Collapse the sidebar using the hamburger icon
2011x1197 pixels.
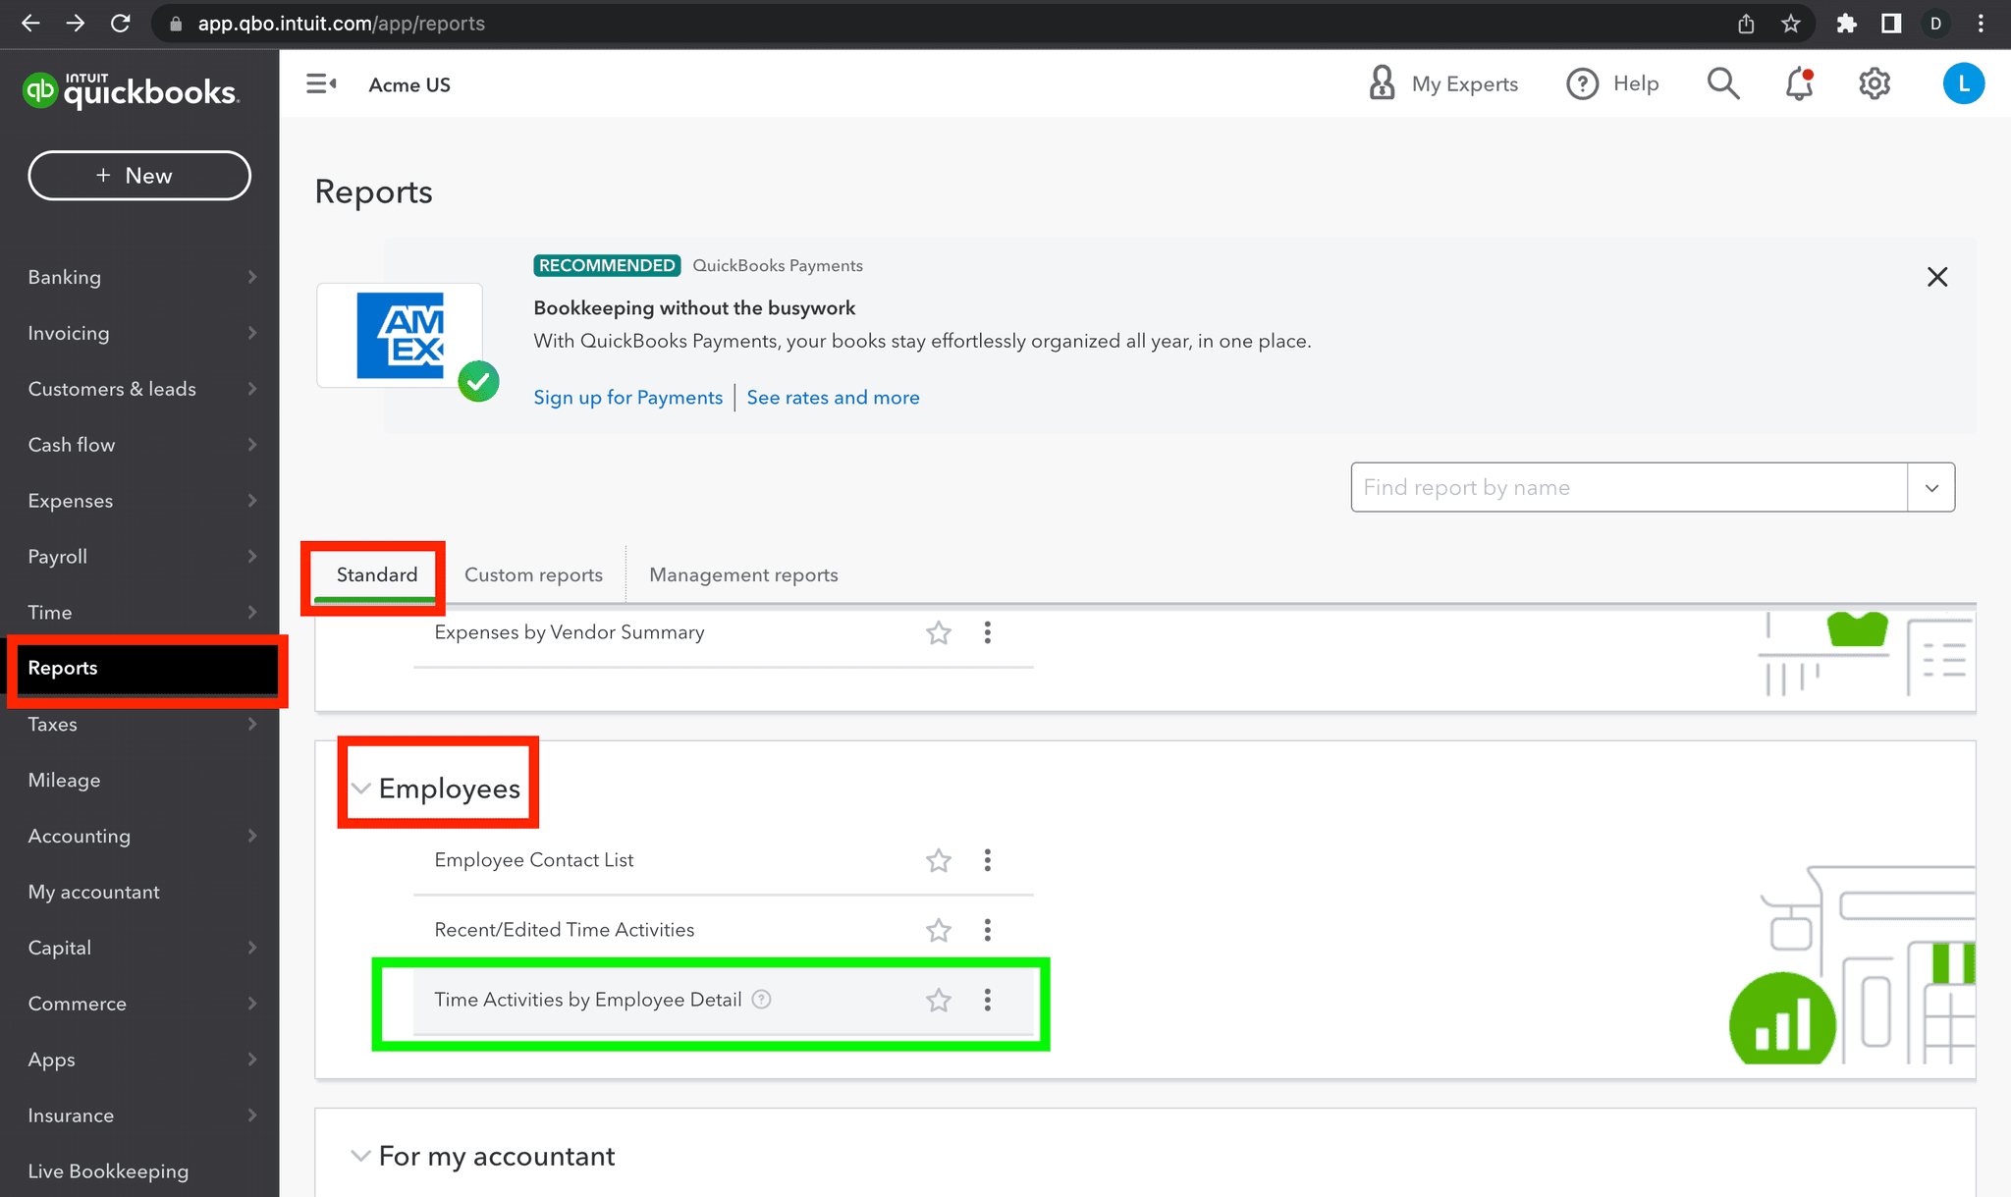(x=321, y=83)
